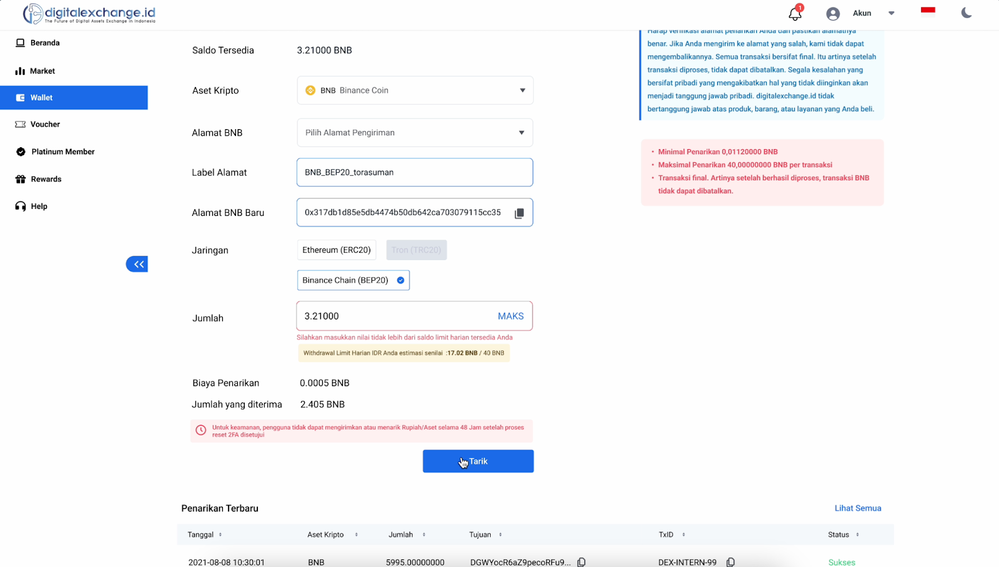Click the 5995.00000000 amount cell
This screenshot has height=567, width=999.
tap(415, 563)
